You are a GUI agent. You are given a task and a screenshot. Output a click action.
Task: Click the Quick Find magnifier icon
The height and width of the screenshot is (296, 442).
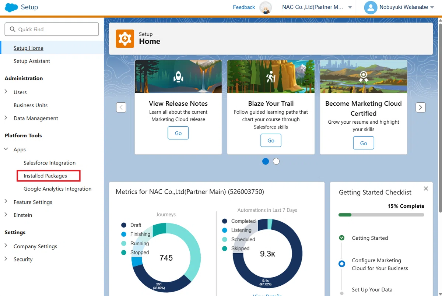coord(13,29)
